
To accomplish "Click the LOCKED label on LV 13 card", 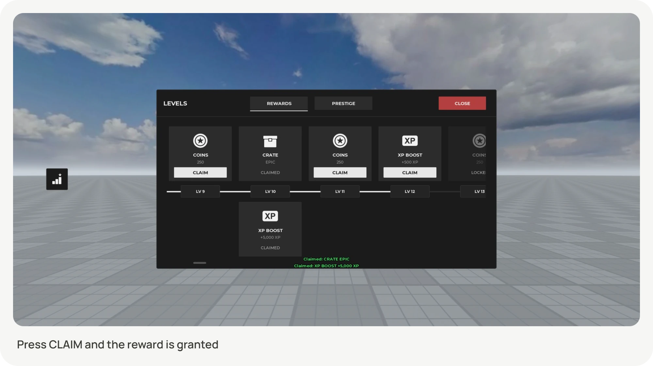I will (x=478, y=173).
